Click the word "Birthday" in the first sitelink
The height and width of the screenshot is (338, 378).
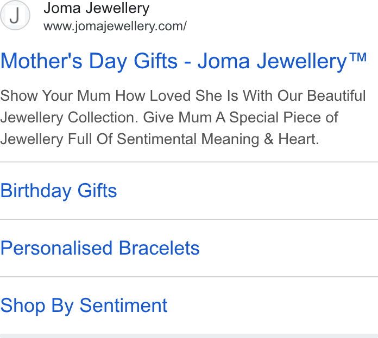point(36,191)
